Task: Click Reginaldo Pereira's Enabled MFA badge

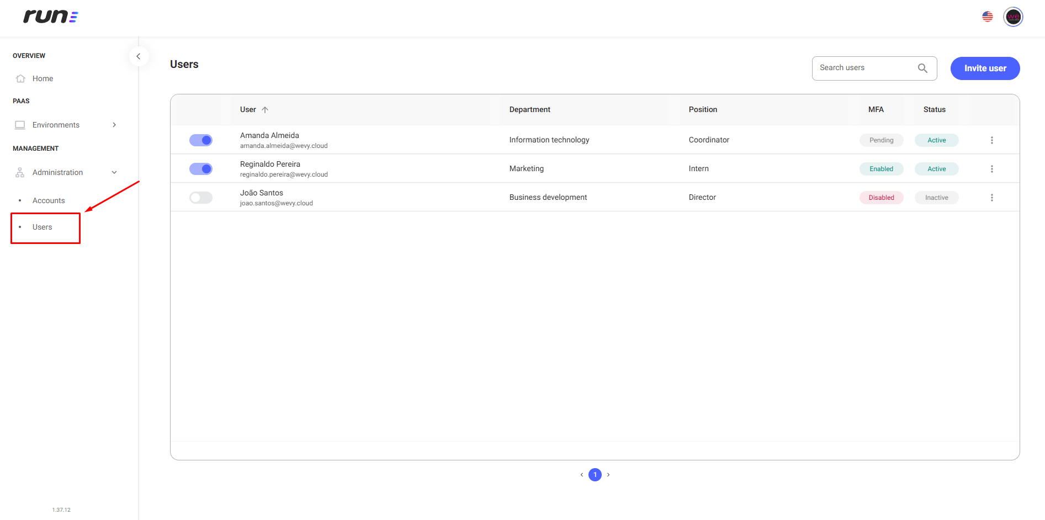Action: 881,169
